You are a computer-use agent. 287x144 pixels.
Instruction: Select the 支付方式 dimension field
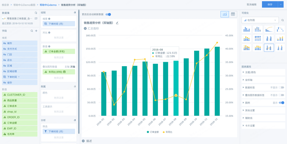(20, 49)
